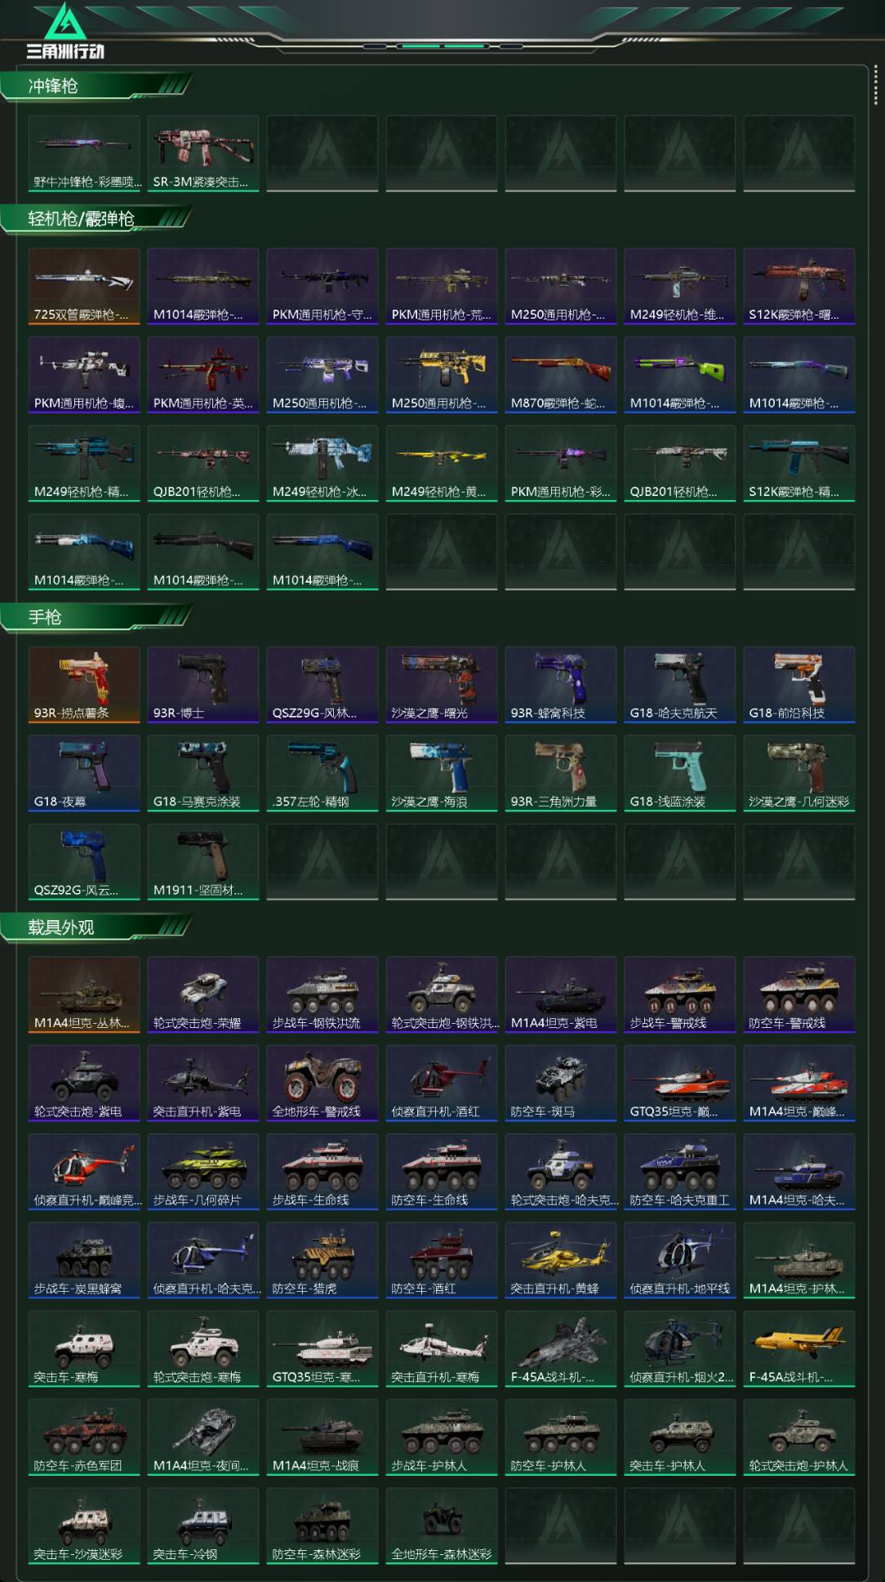Choose the G18-浅蓝涂装 pistol skin
The width and height of the screenshot is (885, 1582).
pos(680,773)
